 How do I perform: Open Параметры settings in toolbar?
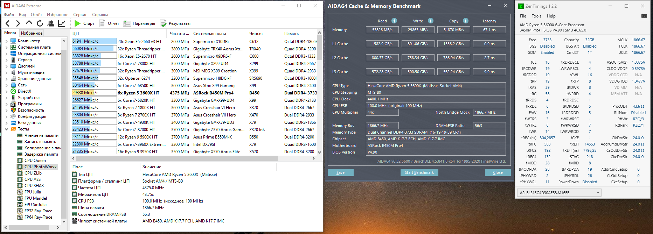139,23
